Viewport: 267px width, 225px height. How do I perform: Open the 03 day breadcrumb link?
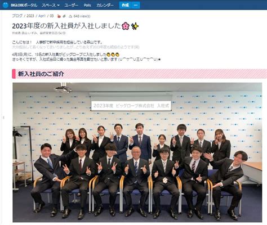click(x=52, y=16)
